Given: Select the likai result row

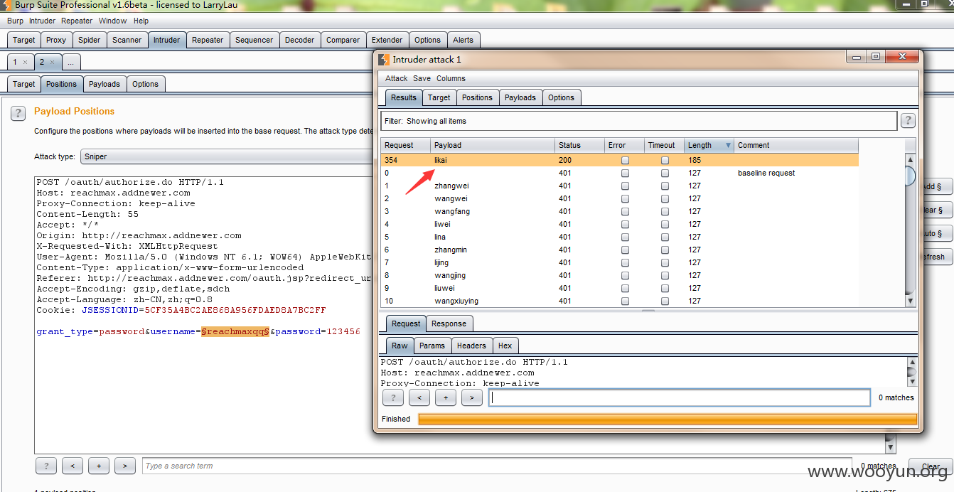Looking at the screenshot, I should (x=619, y=161).
